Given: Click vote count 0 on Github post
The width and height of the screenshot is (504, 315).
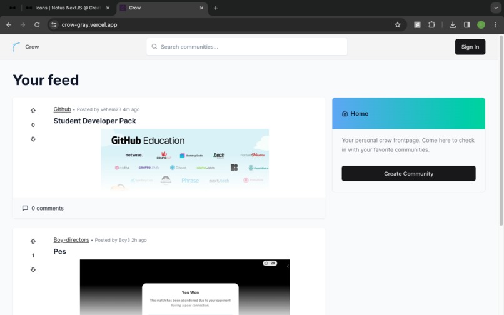Looking at the screenshot, I should pos(33,125).
